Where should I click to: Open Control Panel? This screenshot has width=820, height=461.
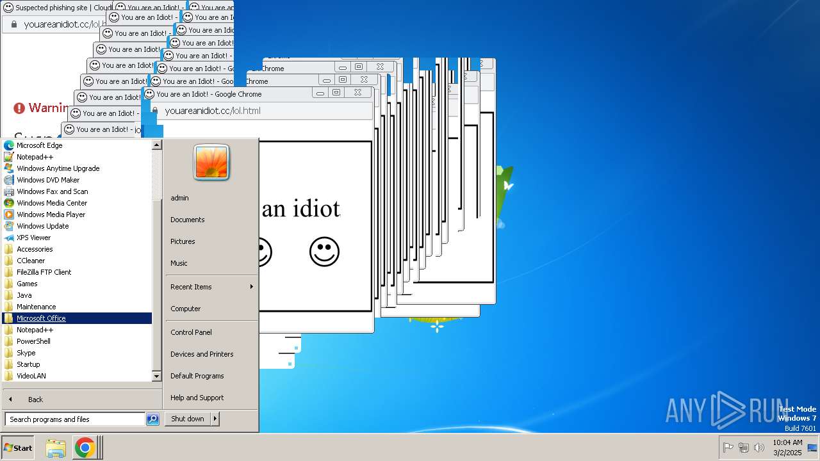(211, 332)
